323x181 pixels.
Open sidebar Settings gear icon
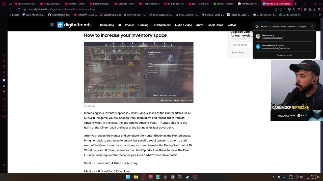[4, 116]
